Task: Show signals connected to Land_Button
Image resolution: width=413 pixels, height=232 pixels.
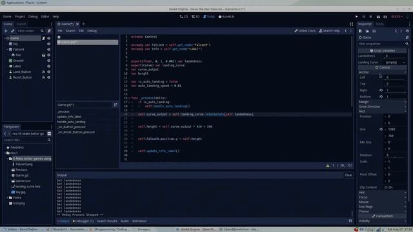Action: point(43,72)
